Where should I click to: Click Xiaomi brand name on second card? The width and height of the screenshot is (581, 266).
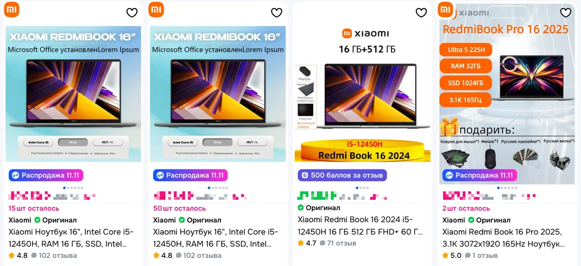[164, 220]
